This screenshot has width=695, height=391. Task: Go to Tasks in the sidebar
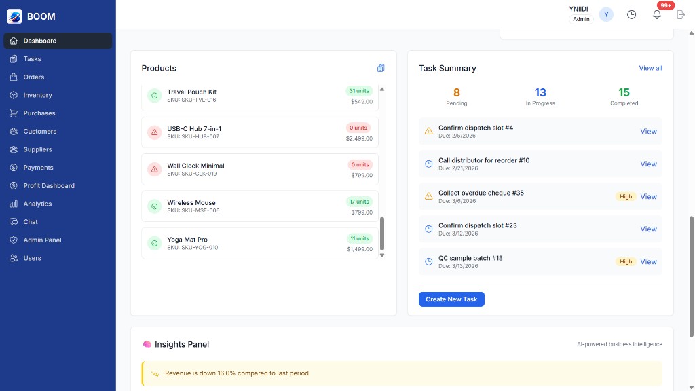coord(58,59)
